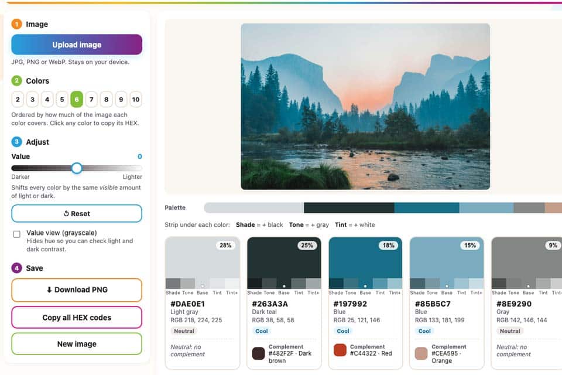Pick 7 colors option
562x375 pixels.
(x=91, y=100)
